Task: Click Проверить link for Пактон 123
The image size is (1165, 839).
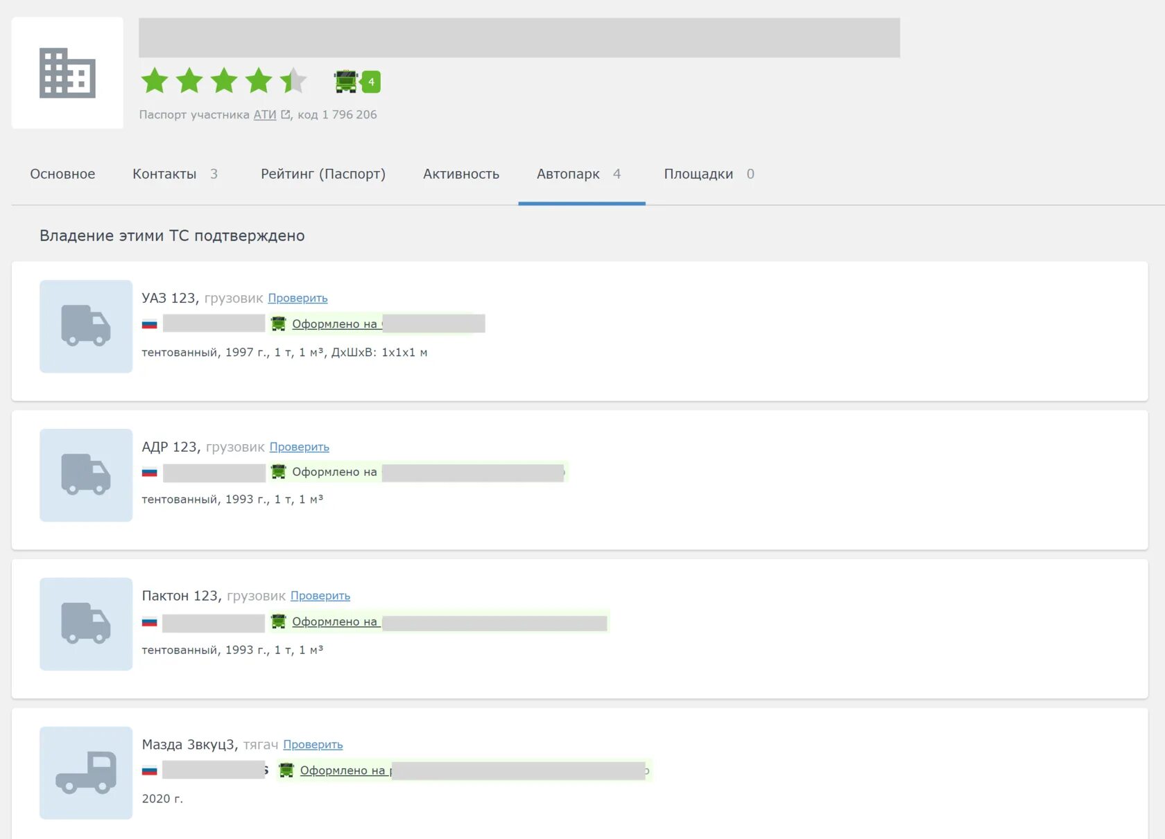Action: click(x=320, y=596)
